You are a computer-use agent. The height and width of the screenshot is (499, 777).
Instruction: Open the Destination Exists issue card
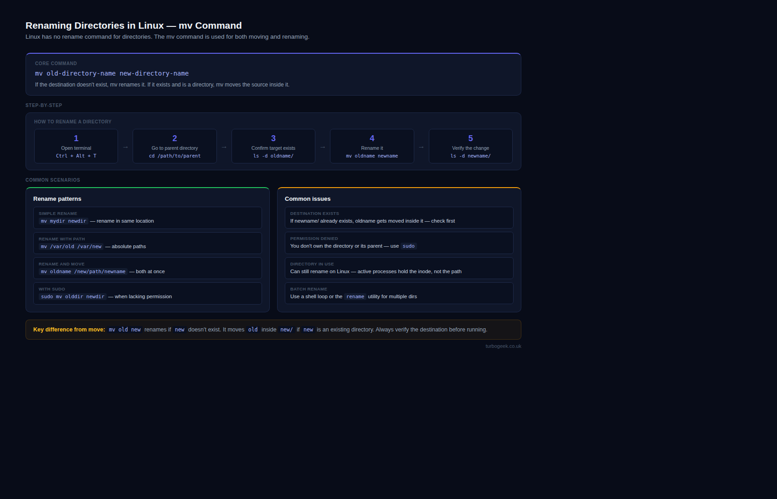pos(399,218)
